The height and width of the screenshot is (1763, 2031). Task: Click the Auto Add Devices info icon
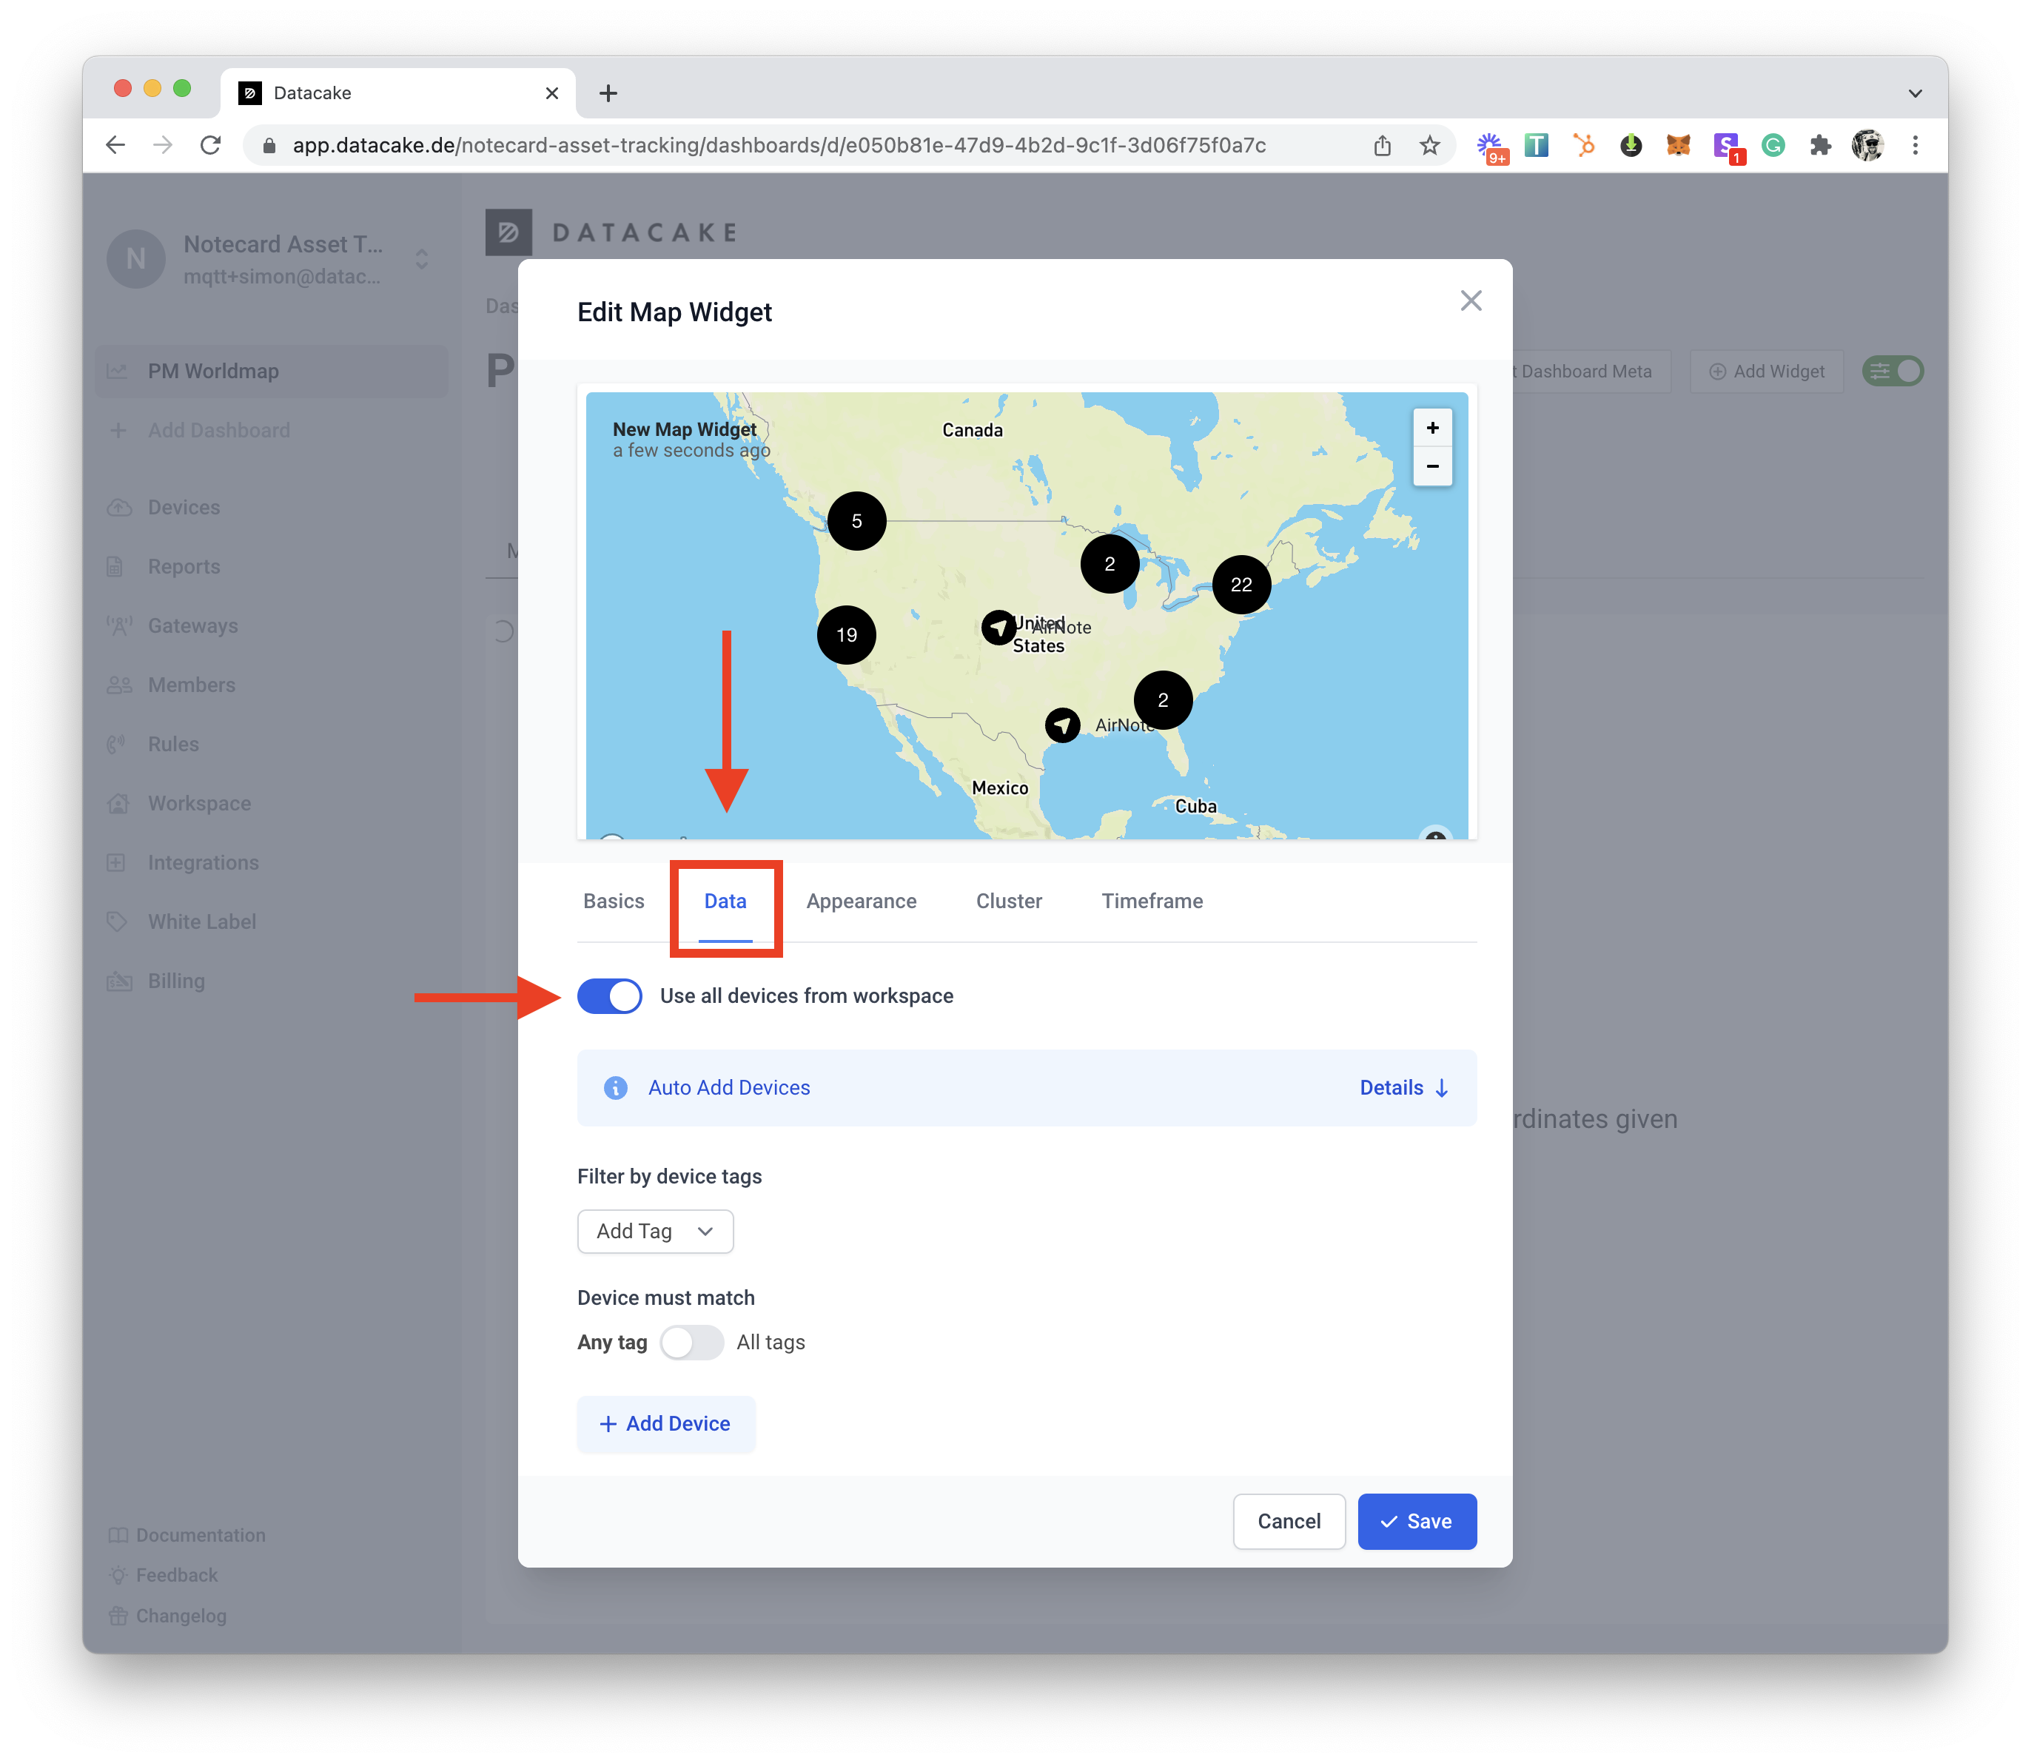[615, 1088]
